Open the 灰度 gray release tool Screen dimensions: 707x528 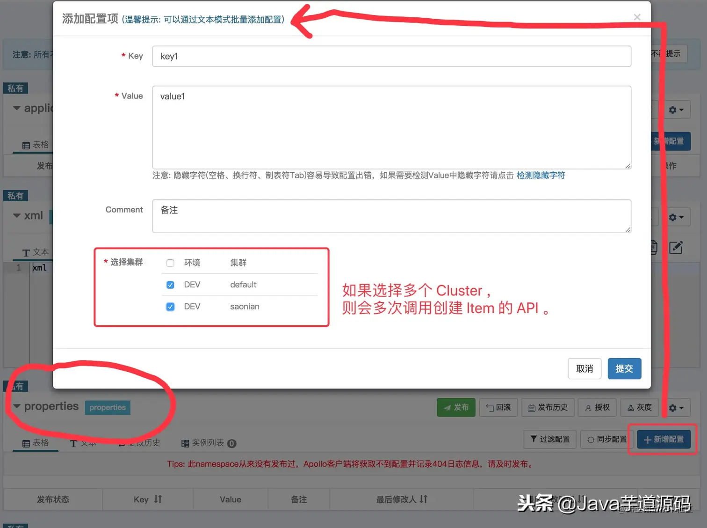point(639,407)
